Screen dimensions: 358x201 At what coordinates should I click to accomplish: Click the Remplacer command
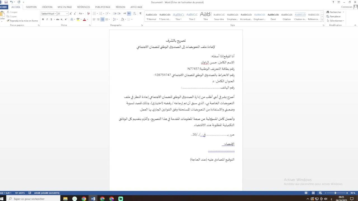[333, 16]
